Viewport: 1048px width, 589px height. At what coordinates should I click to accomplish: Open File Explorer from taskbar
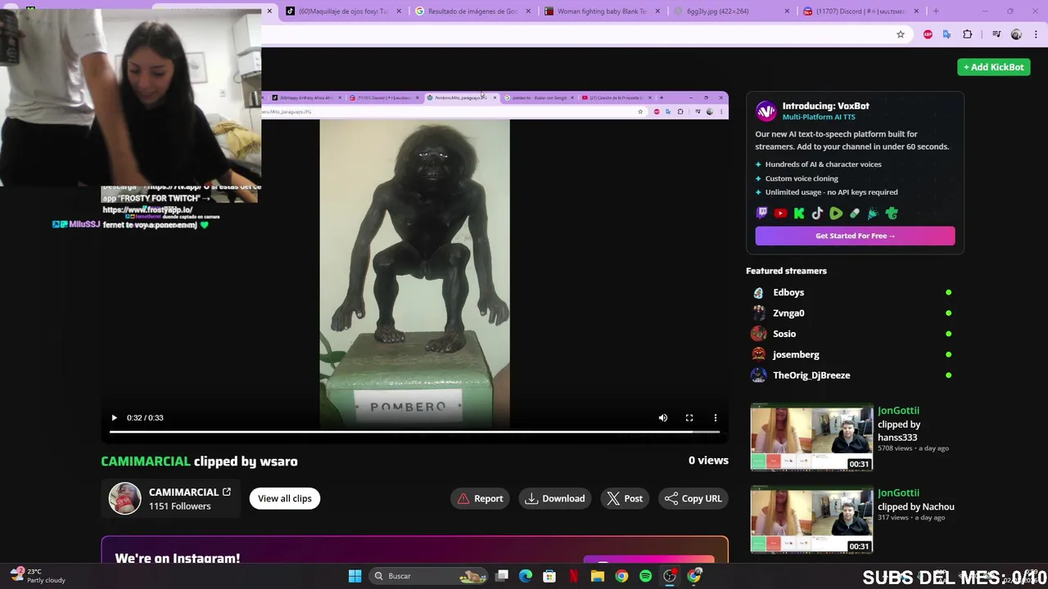[x=598, y=576]
